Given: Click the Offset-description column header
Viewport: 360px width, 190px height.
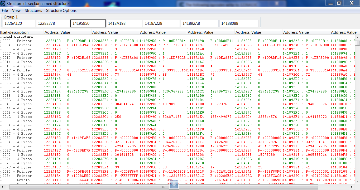Looking at the screenshot, I should tap(21, 32).
